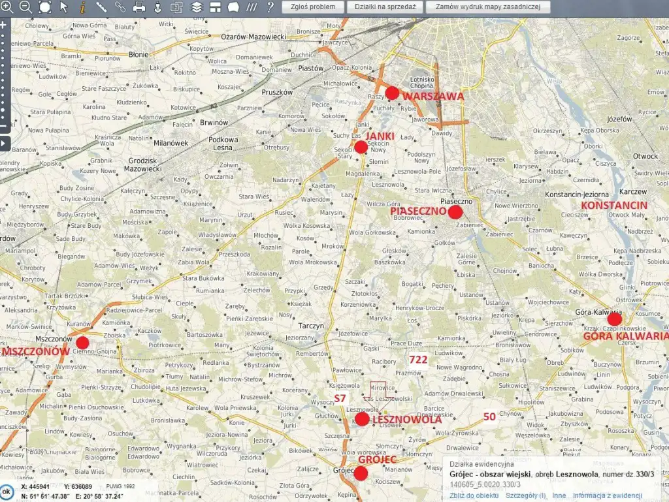Click the minus at bottom of zoom slider
The width and height of the screenshot is (669, 502).
(3, 126)
